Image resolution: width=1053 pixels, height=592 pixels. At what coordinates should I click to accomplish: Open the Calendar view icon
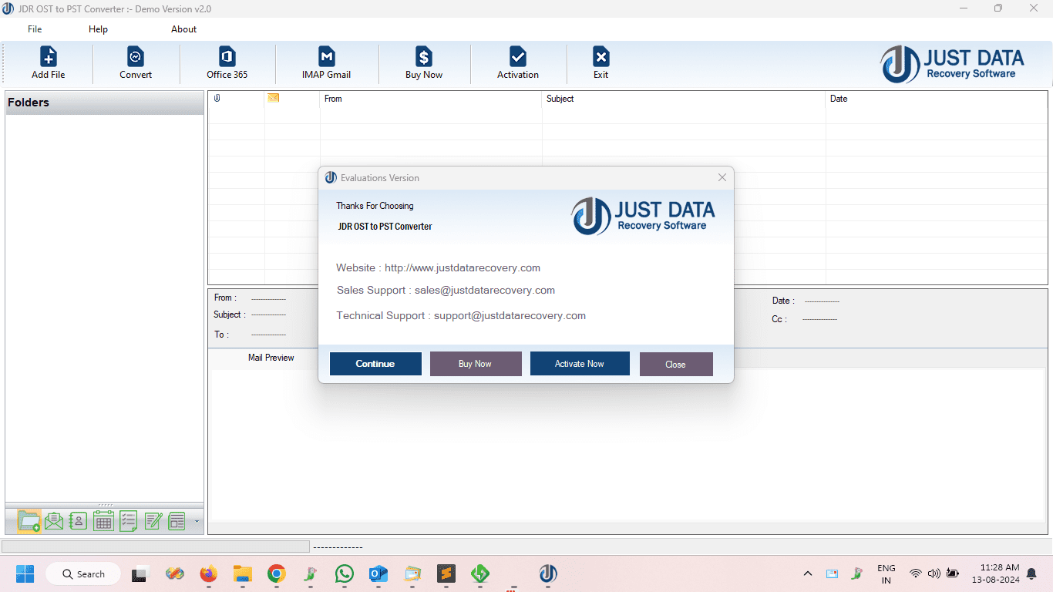103,520
